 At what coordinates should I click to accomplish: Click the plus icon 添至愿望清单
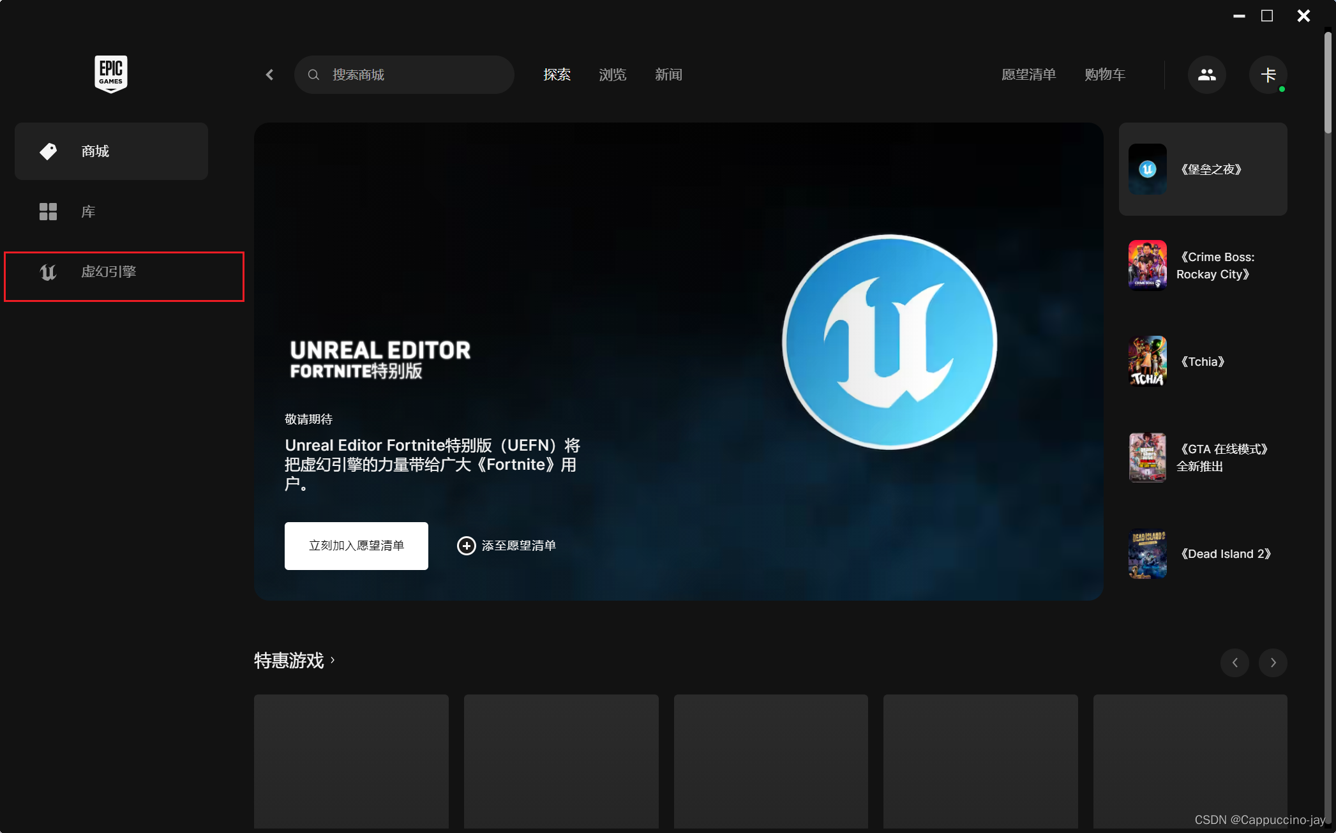click(467, 546)
